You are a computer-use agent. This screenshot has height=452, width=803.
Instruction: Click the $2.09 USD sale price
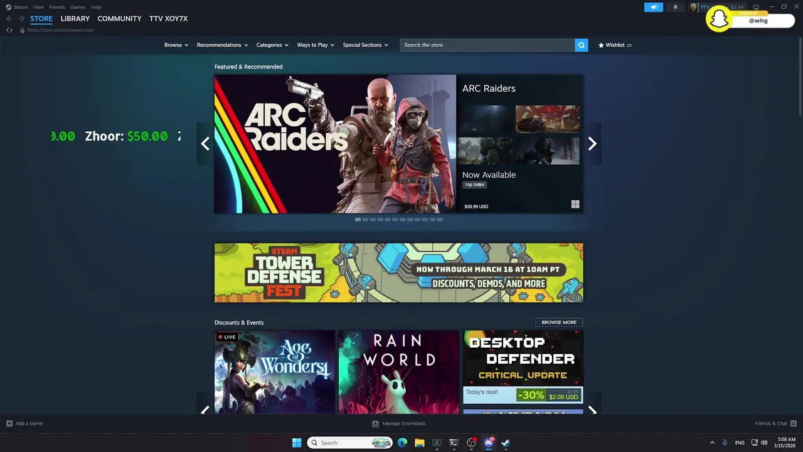point(563,397)
